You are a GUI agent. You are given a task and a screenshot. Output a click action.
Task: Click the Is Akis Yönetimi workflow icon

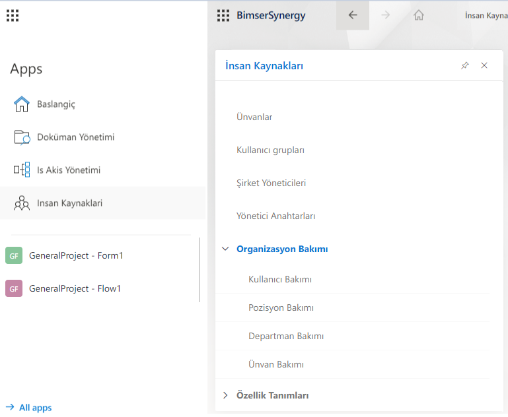coord(22,170)
